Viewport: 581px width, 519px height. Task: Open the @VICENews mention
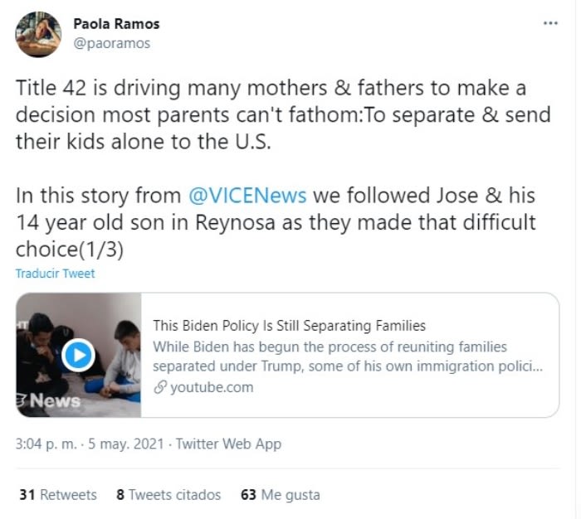pyautogui.click(x=248, y=196)
